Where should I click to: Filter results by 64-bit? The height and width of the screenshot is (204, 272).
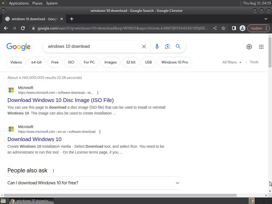[x=36, y=62]
